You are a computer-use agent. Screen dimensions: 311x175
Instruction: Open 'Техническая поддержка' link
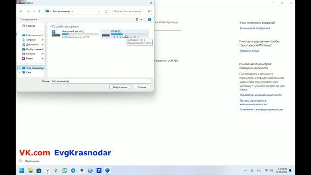[x=255, y=28]
